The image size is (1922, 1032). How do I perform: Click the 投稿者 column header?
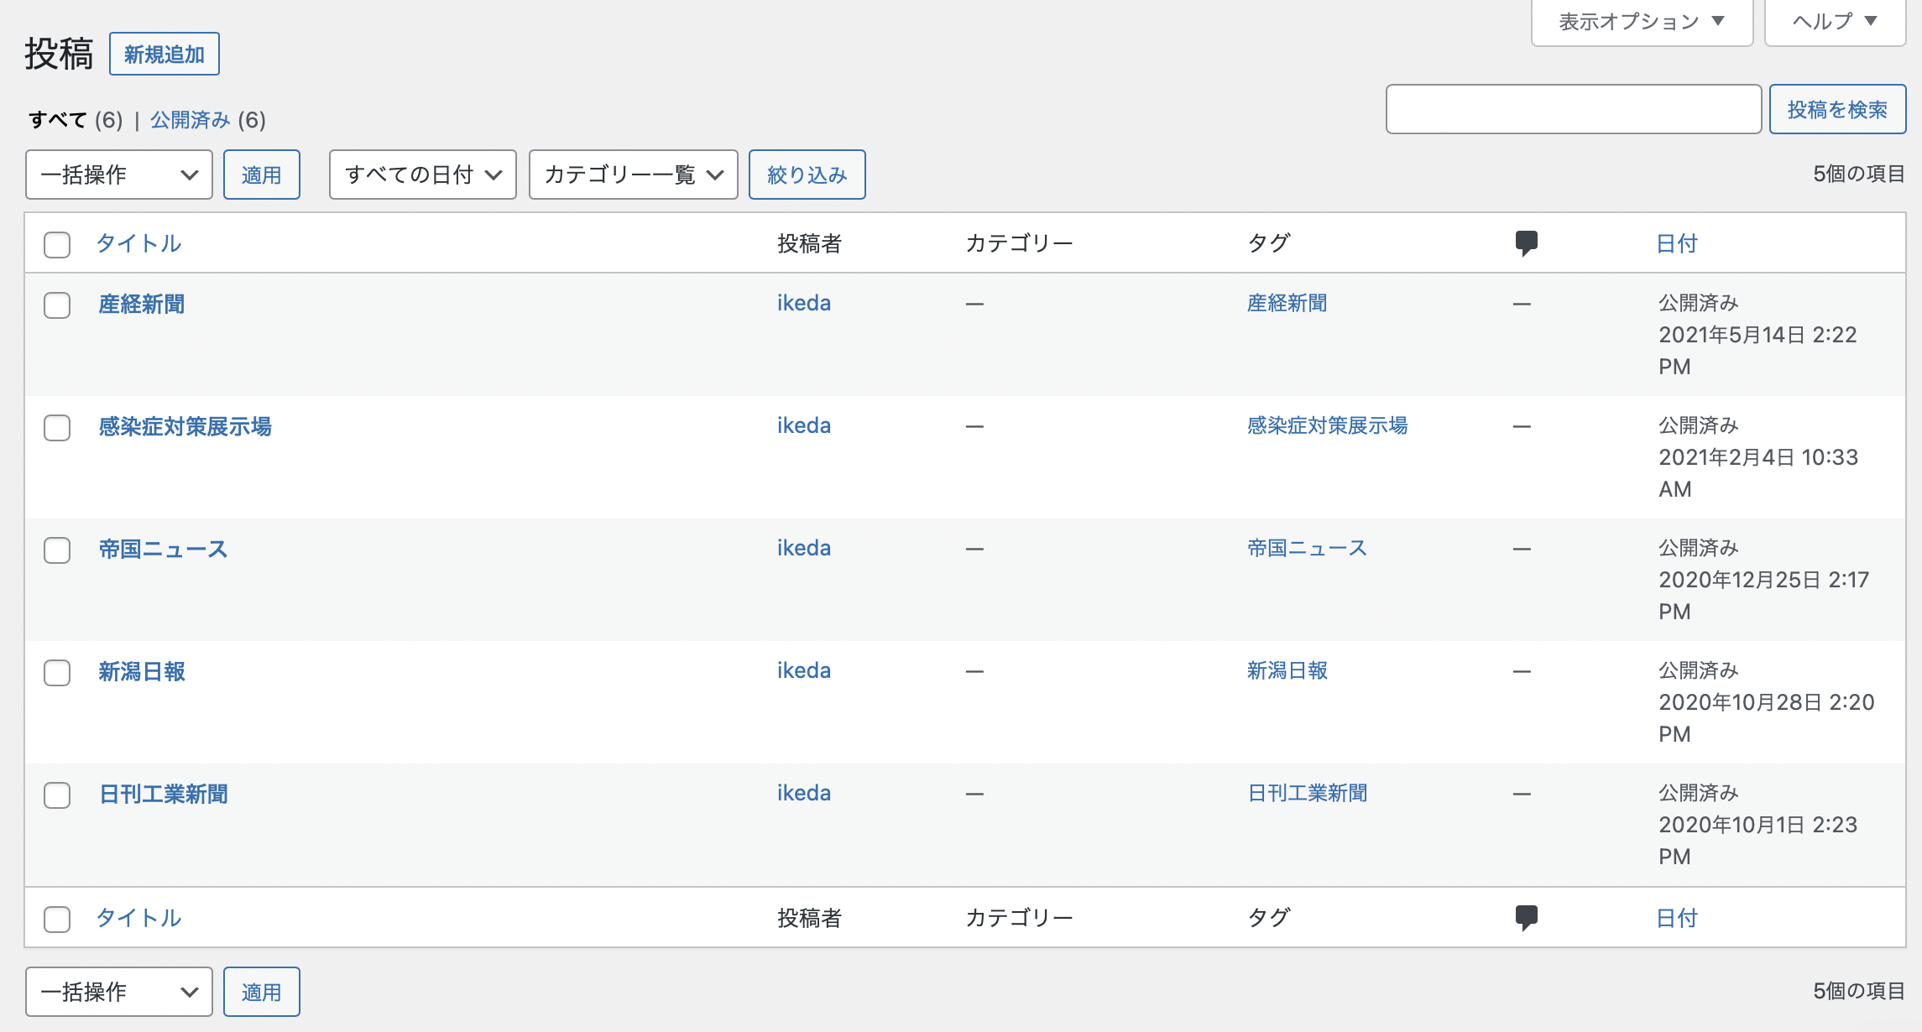click(x=810, y=243)
